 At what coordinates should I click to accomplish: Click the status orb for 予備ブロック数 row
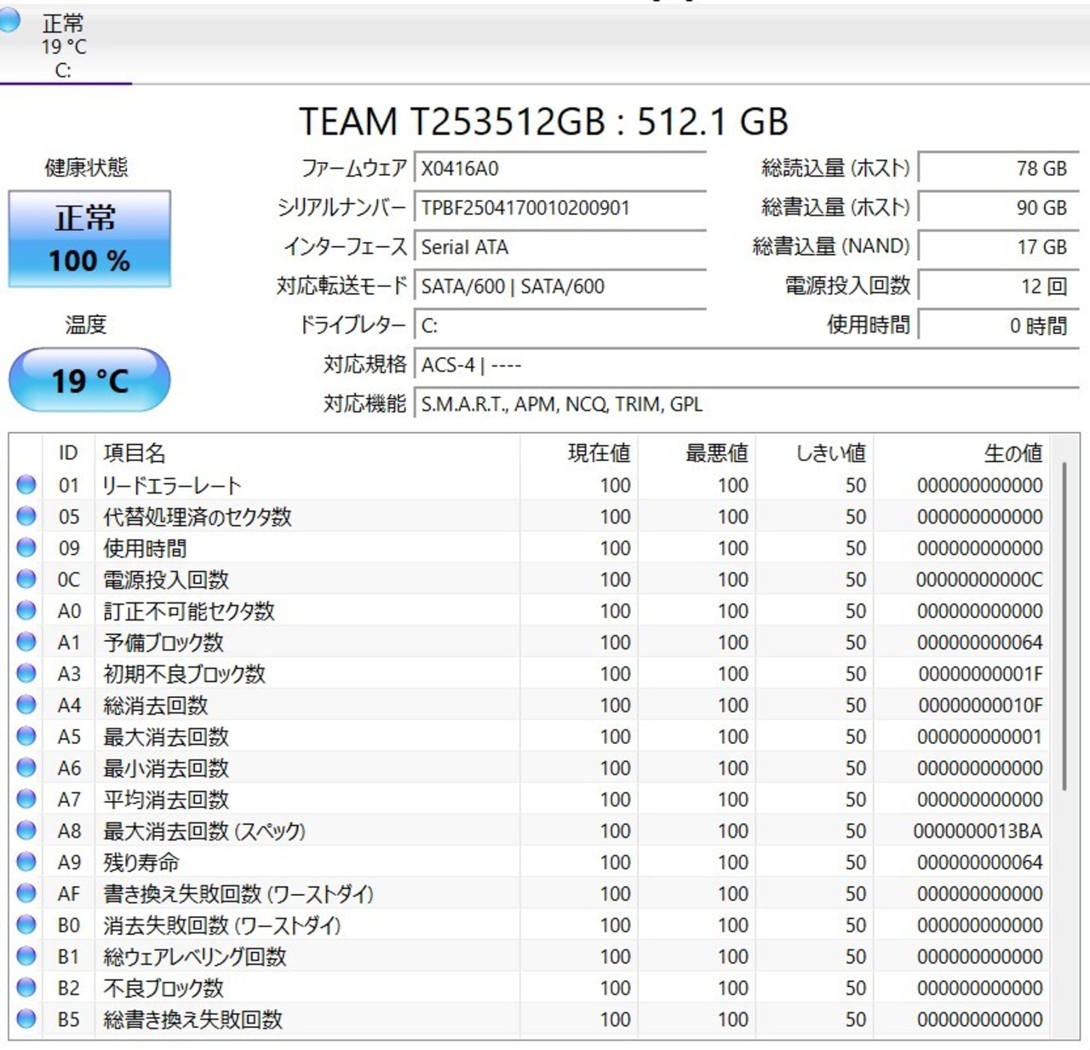tap(26, 642)
